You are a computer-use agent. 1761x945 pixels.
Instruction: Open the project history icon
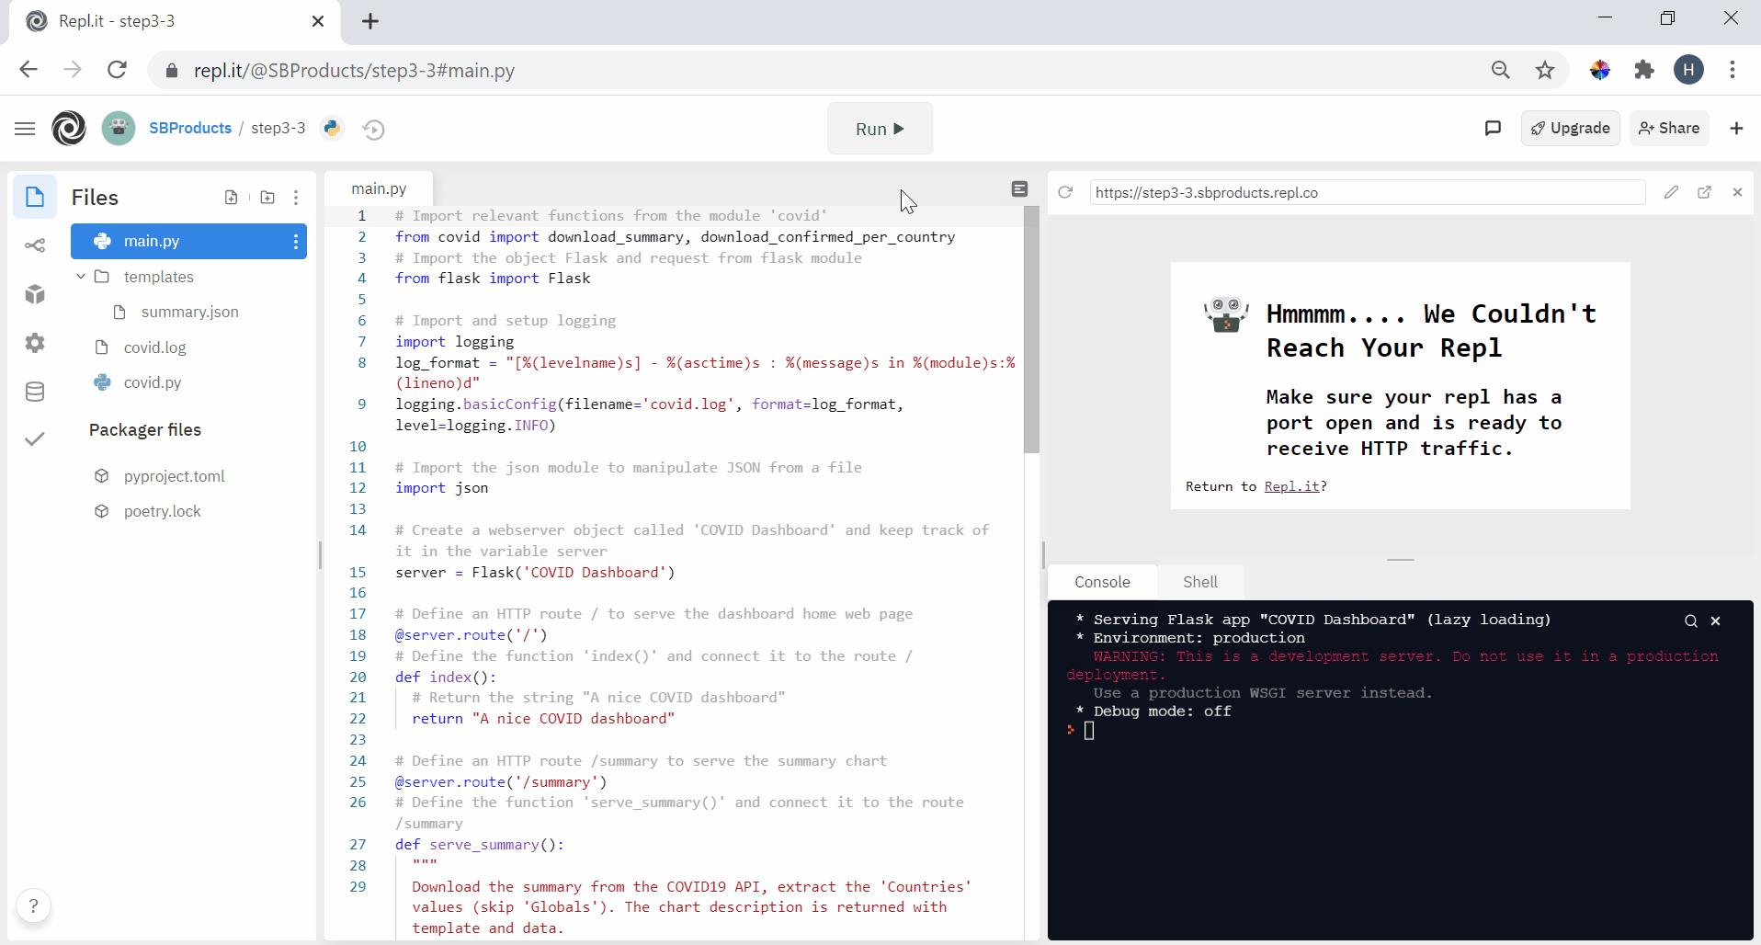pos(373,130)
